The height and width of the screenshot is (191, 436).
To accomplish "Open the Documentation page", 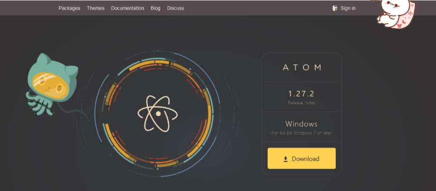I will (127, 8).
